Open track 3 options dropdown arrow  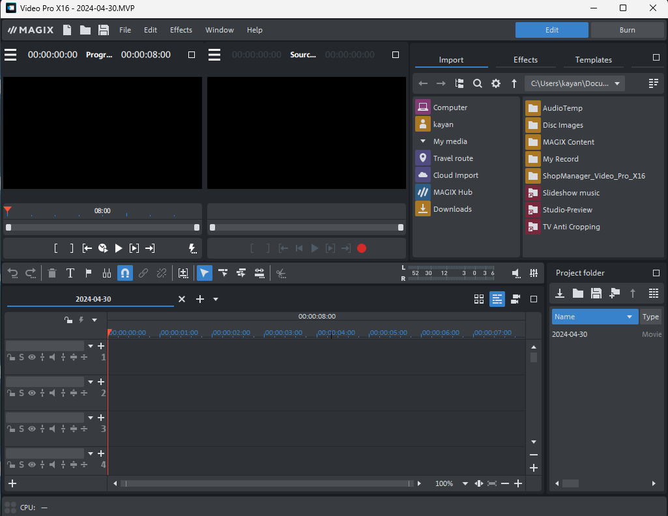click(91, 418)
